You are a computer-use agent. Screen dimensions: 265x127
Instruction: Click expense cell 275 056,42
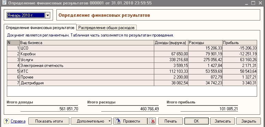tap(206, 60)
